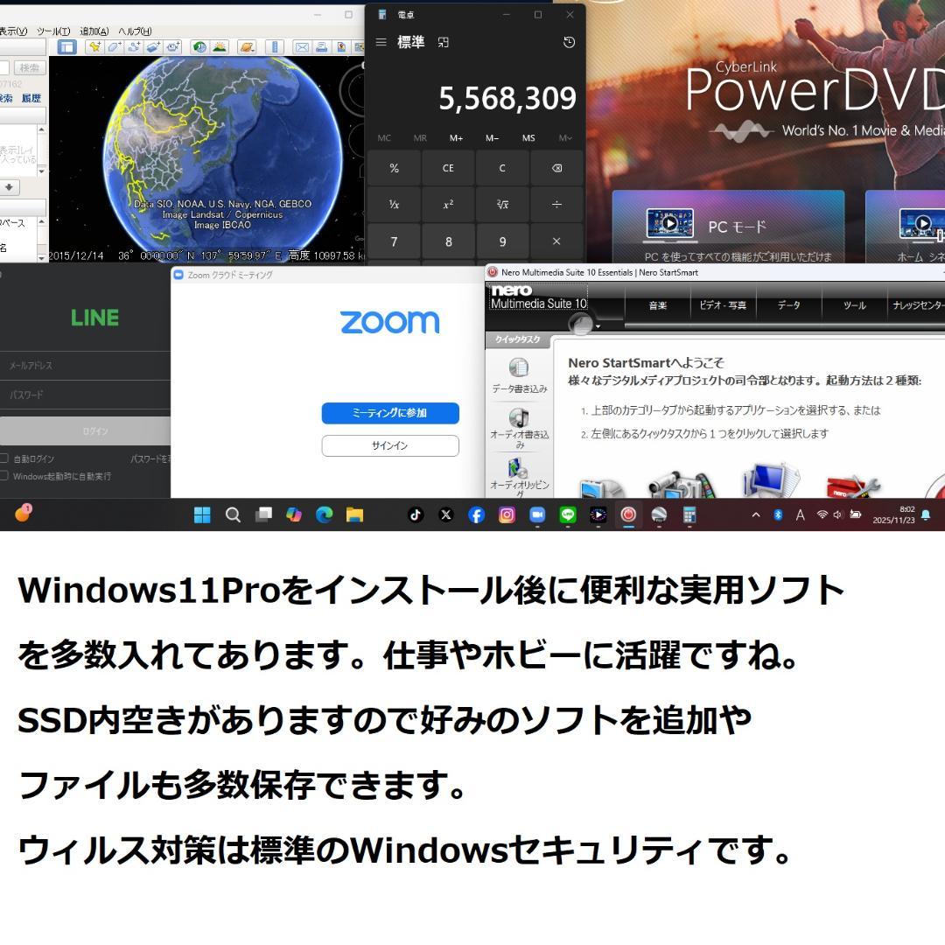945x945 pixels.
Task: Open TikTok from the taskbar
Action: click(x=416, y=514)
